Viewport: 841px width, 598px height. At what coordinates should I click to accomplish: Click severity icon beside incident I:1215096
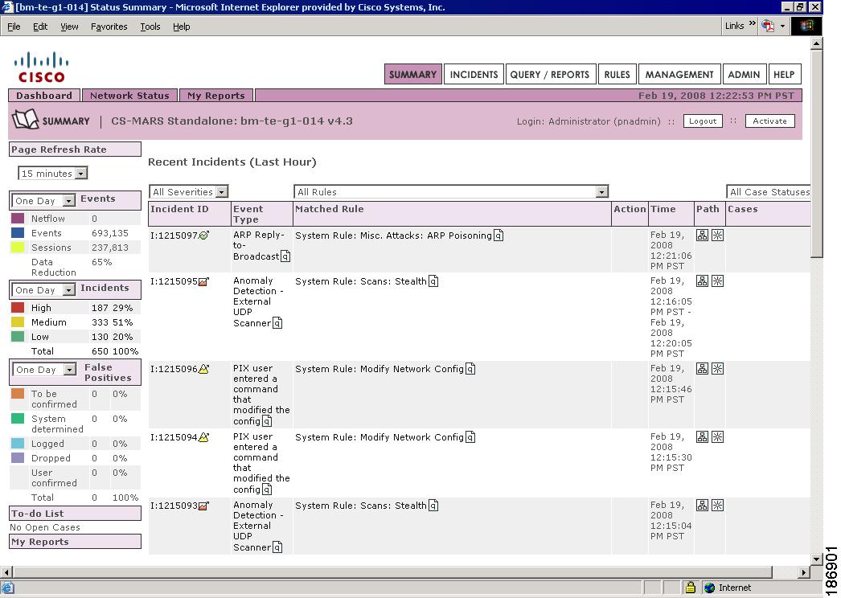[x=203, y=369]
